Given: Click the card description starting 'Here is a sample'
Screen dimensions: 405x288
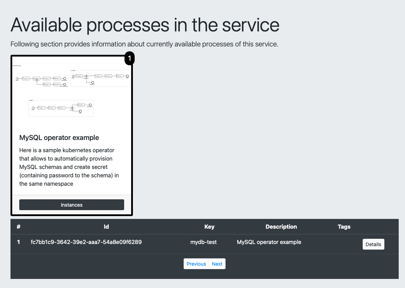Looking at the screenshot, I should [69, 167].
